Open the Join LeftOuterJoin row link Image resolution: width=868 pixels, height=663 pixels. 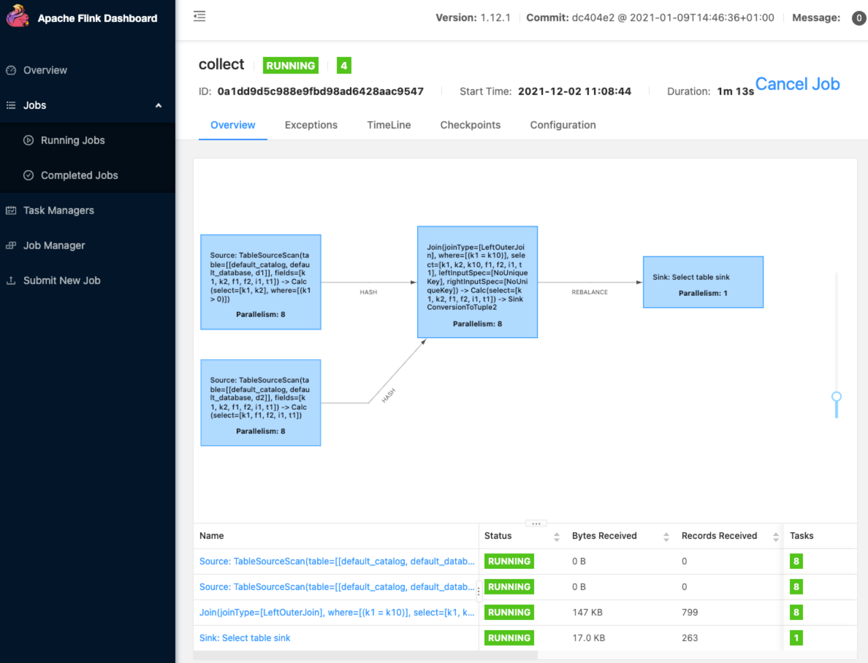click(x=337, y=612)
